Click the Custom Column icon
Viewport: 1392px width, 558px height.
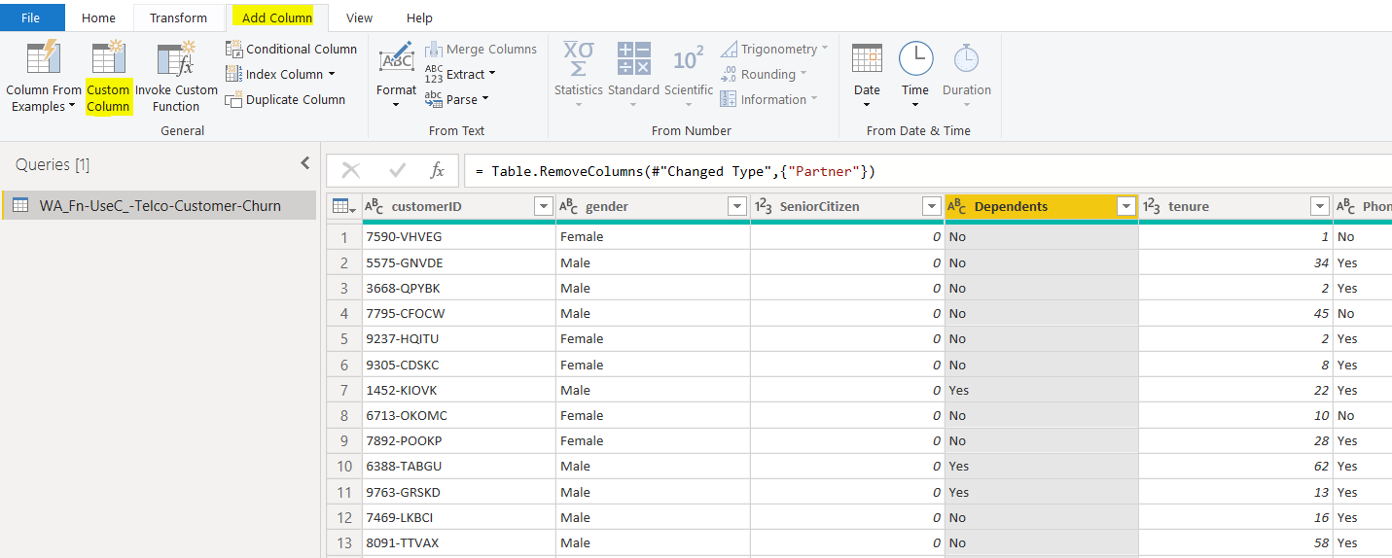[x=108, y=60]
